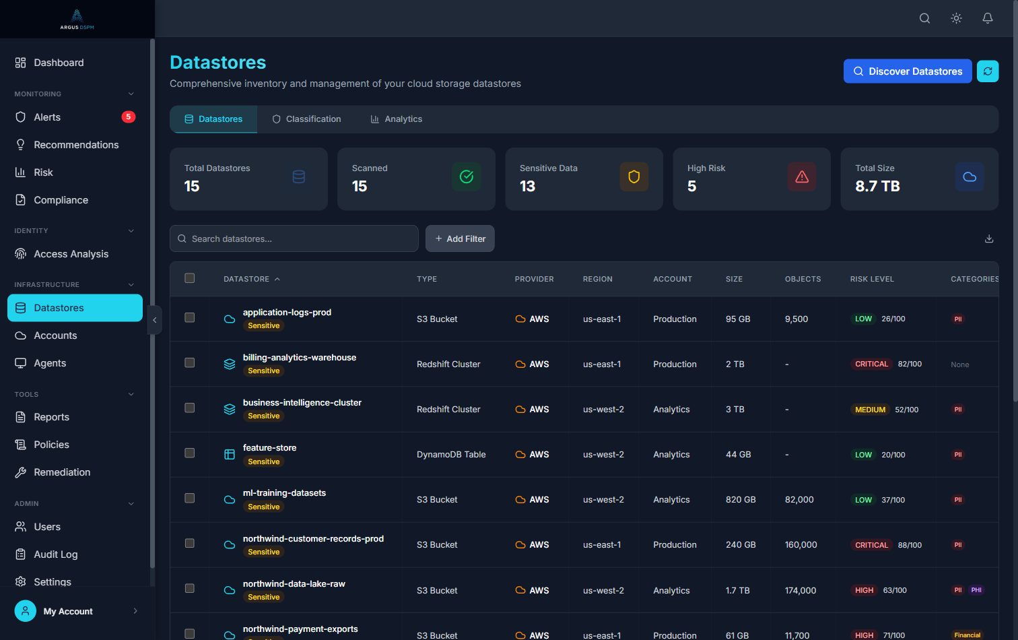Check the feature-store row checkbox
The image size is (1018, 640).
[x=190, y=453]
